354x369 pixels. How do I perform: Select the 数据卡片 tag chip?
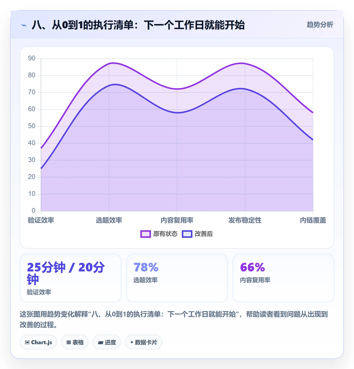144,342
